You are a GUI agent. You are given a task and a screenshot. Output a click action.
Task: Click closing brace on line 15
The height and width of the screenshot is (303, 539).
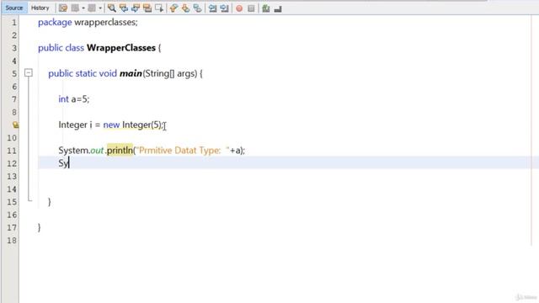pos(50,202)
